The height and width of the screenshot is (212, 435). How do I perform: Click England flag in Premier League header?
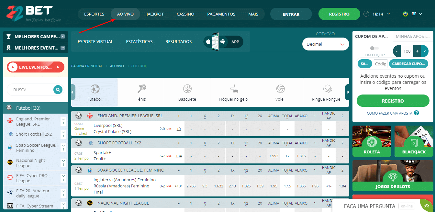(x=90, y=116)
